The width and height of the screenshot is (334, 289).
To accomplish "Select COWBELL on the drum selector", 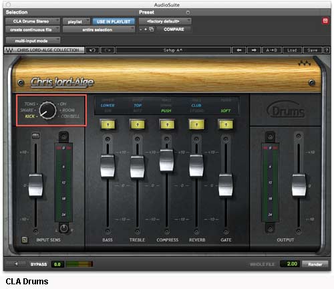I will [x=70, y=116].
